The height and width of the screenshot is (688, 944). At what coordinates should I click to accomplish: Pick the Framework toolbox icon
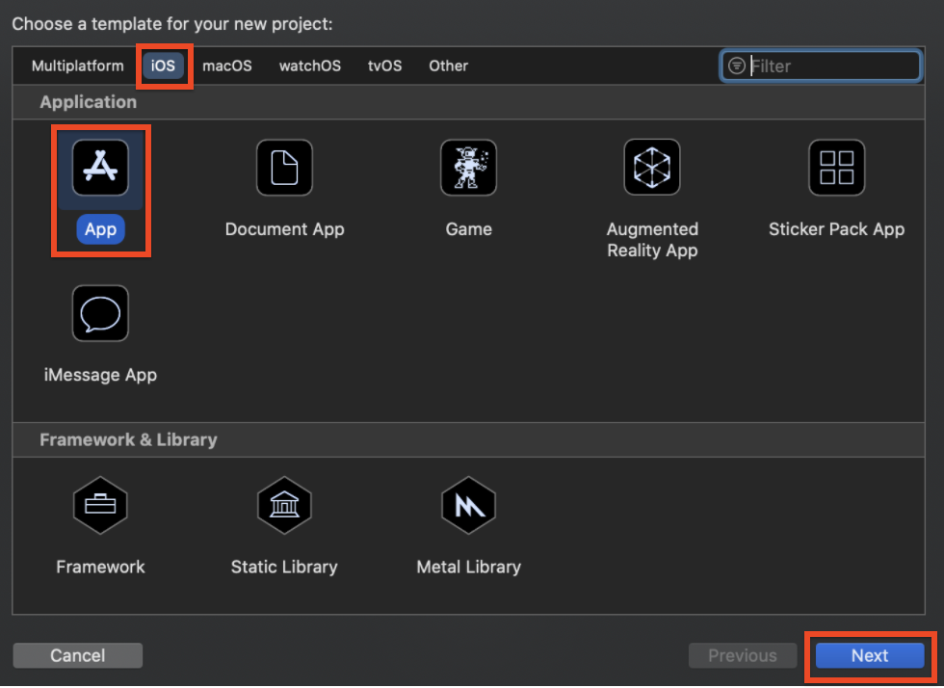click(x=100, y=505)
